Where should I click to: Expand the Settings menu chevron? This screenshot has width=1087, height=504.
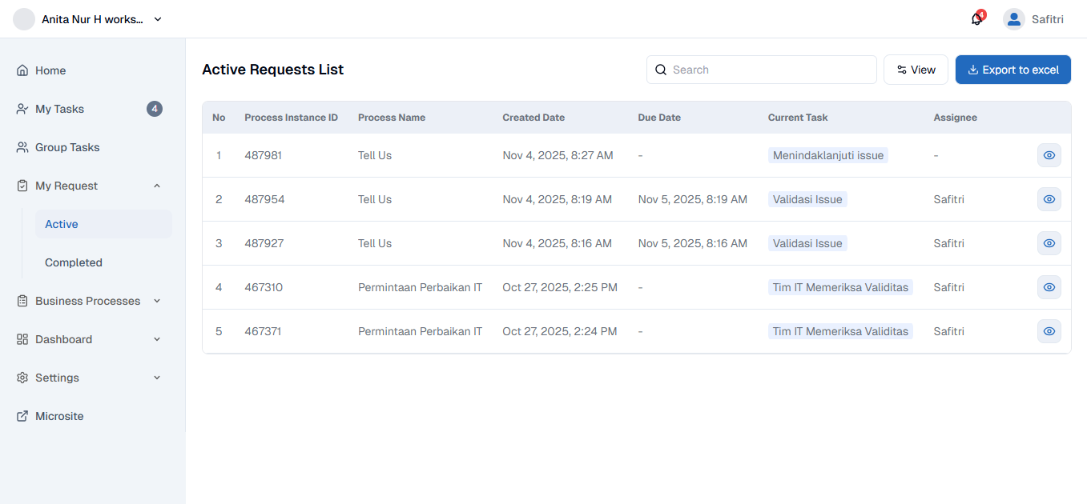[157, 378]
